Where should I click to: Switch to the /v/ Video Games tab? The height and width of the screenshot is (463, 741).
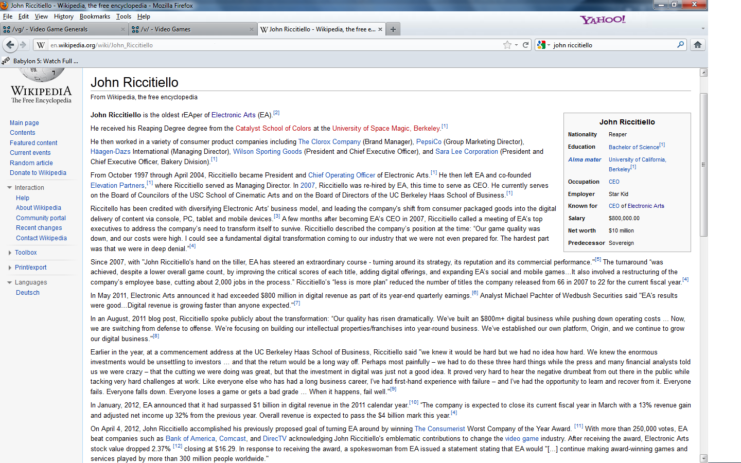coord(192,29)
